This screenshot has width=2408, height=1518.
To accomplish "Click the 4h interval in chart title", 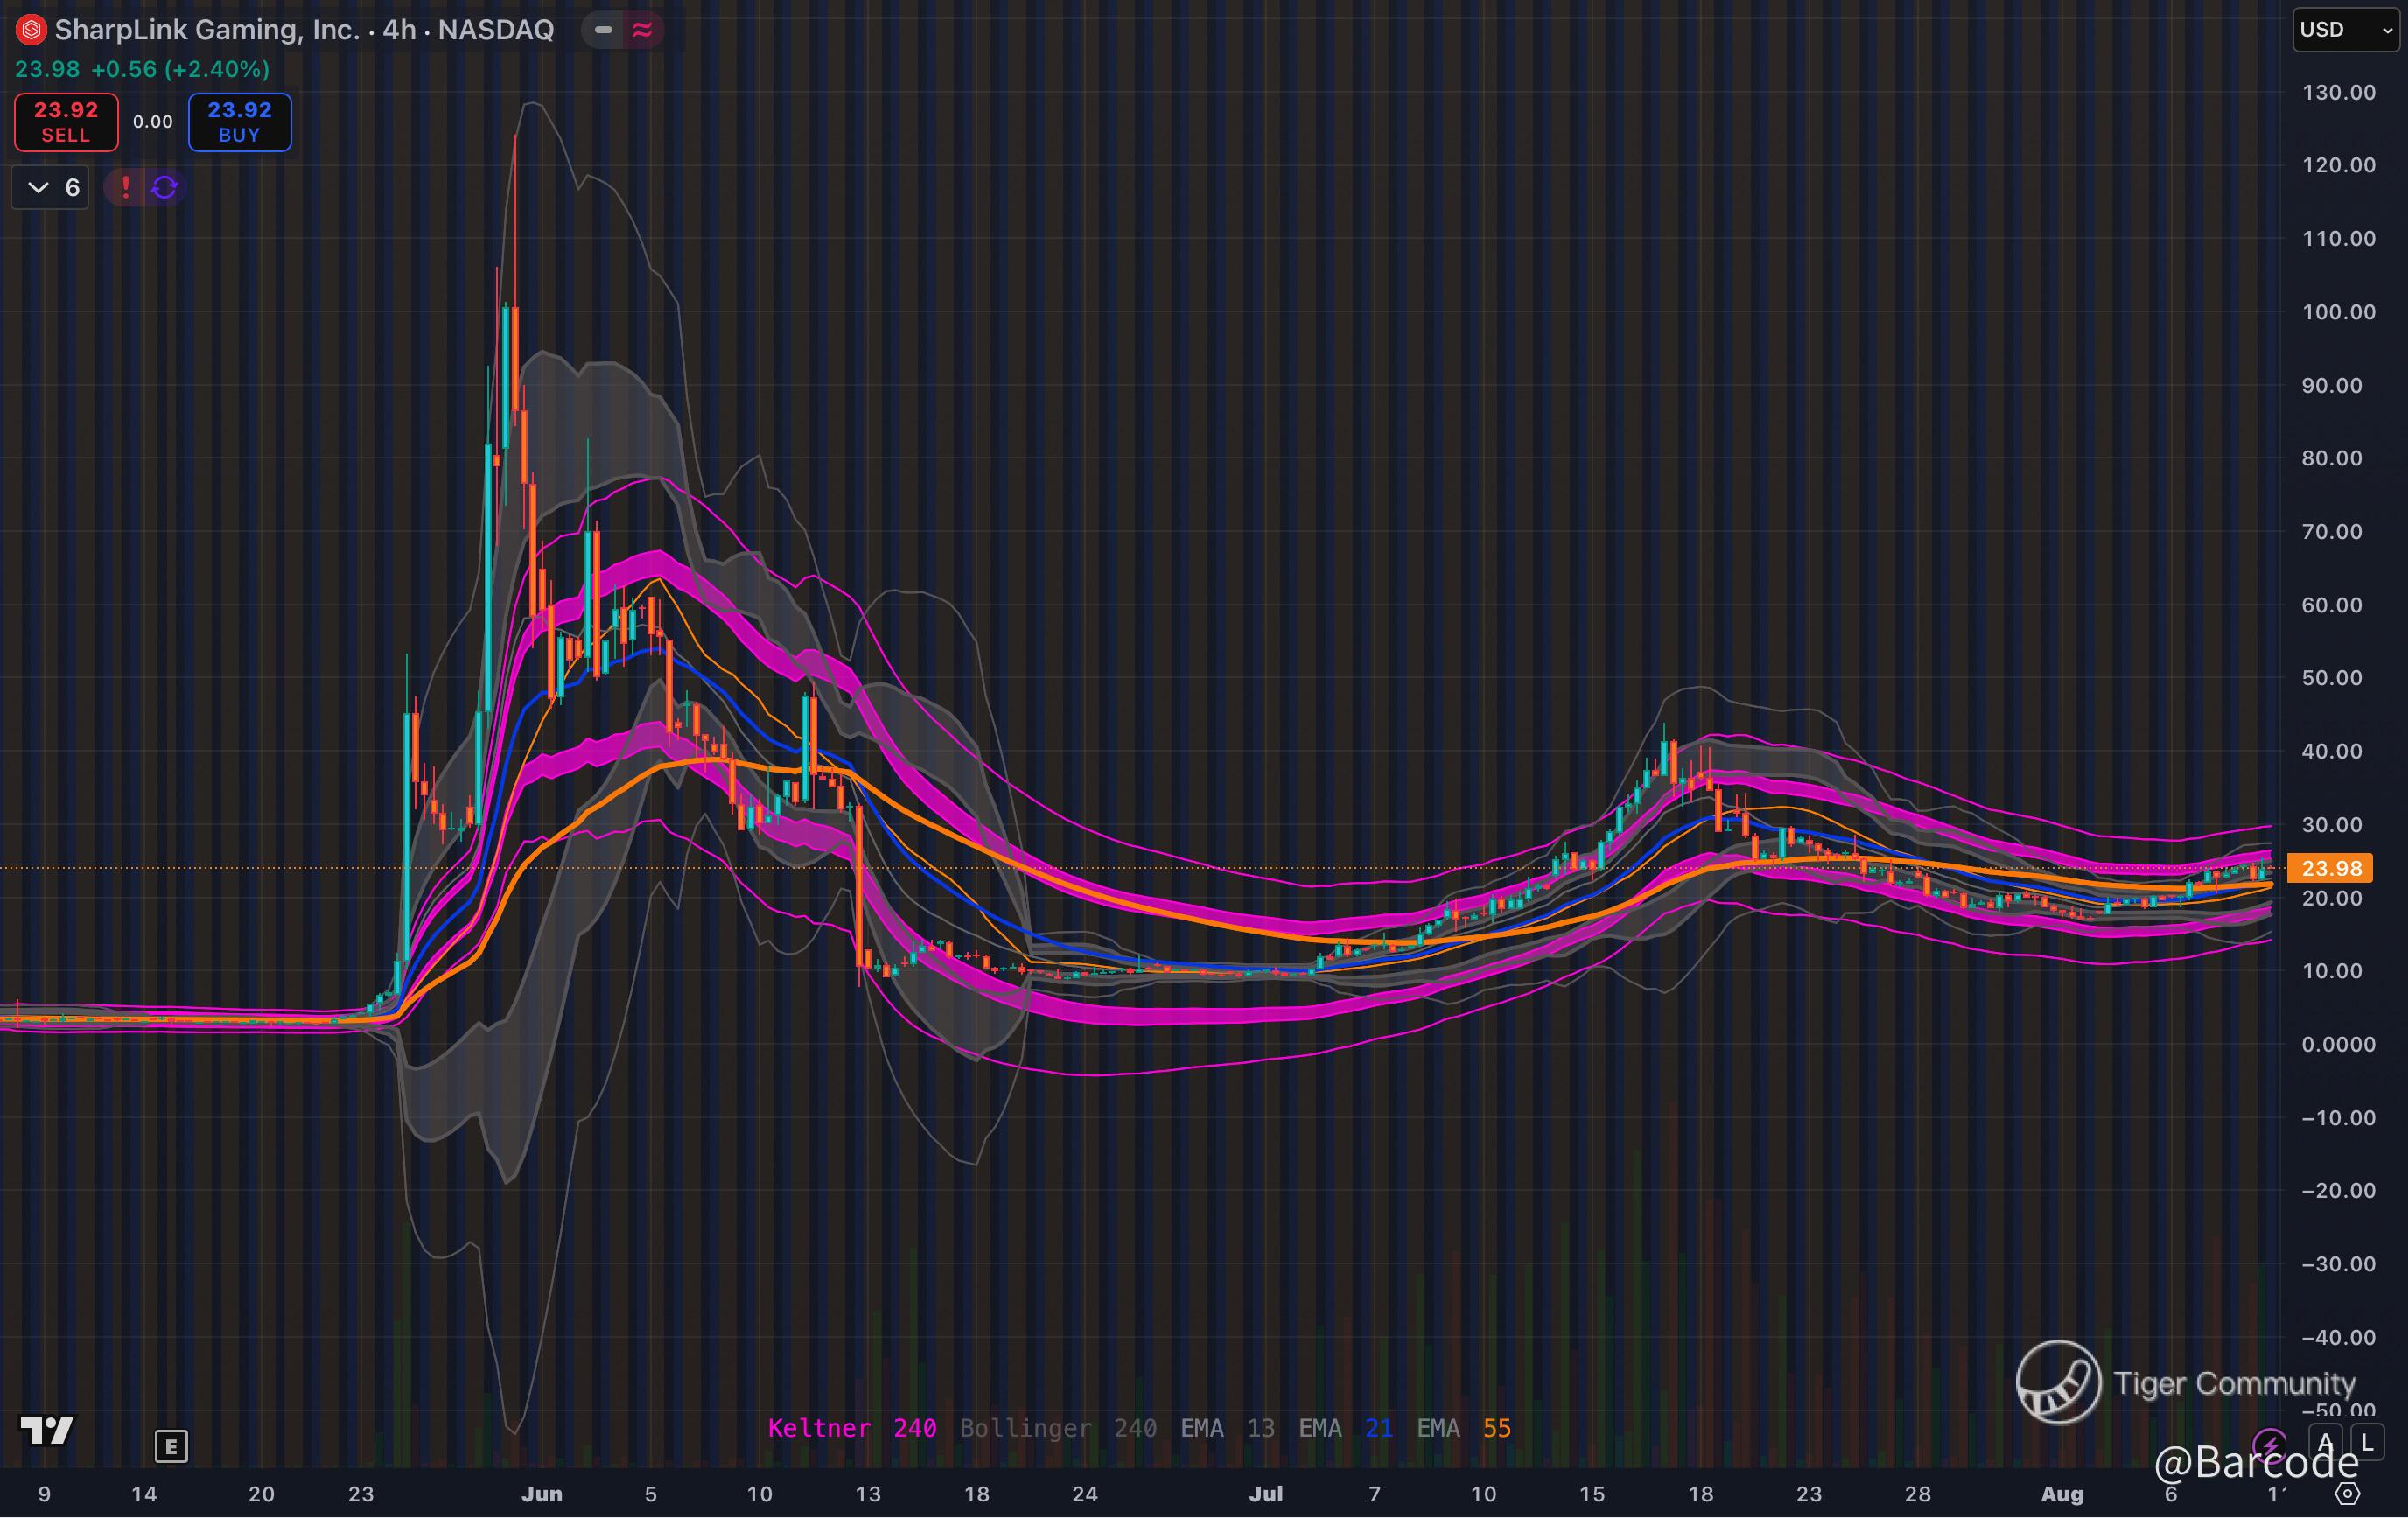I will (399, 30).
